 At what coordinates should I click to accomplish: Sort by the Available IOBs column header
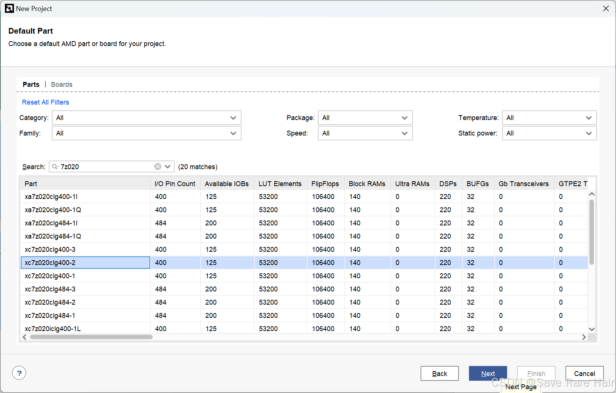(x=227, y=184)
